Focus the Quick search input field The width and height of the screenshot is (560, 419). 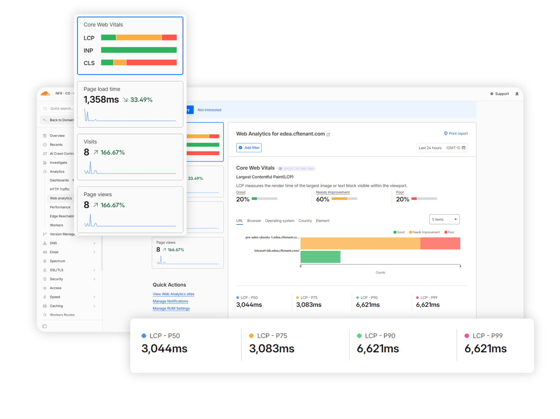(58, 108)
